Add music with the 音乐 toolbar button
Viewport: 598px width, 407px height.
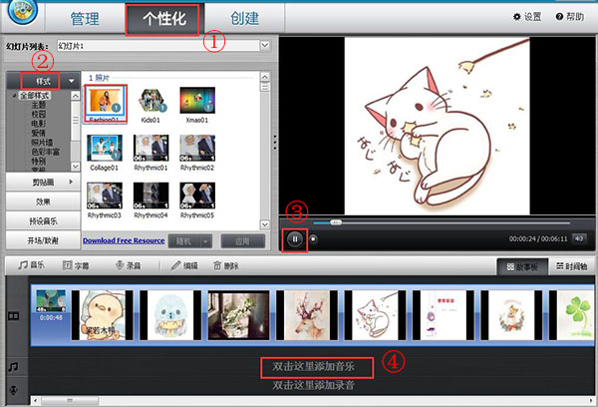click(x=32, y=265)
